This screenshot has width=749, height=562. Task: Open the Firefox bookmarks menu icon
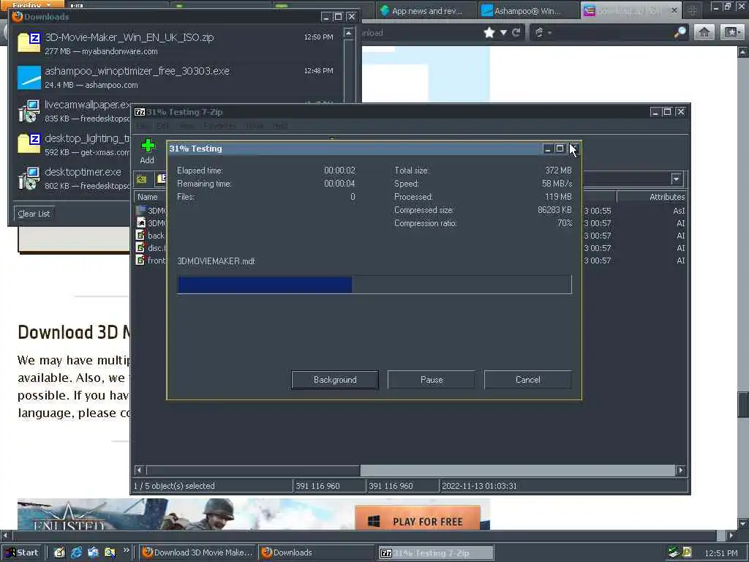point(732,32)
